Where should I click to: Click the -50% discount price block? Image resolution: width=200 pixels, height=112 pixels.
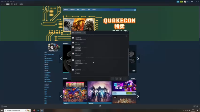click(x=131, y=93)
